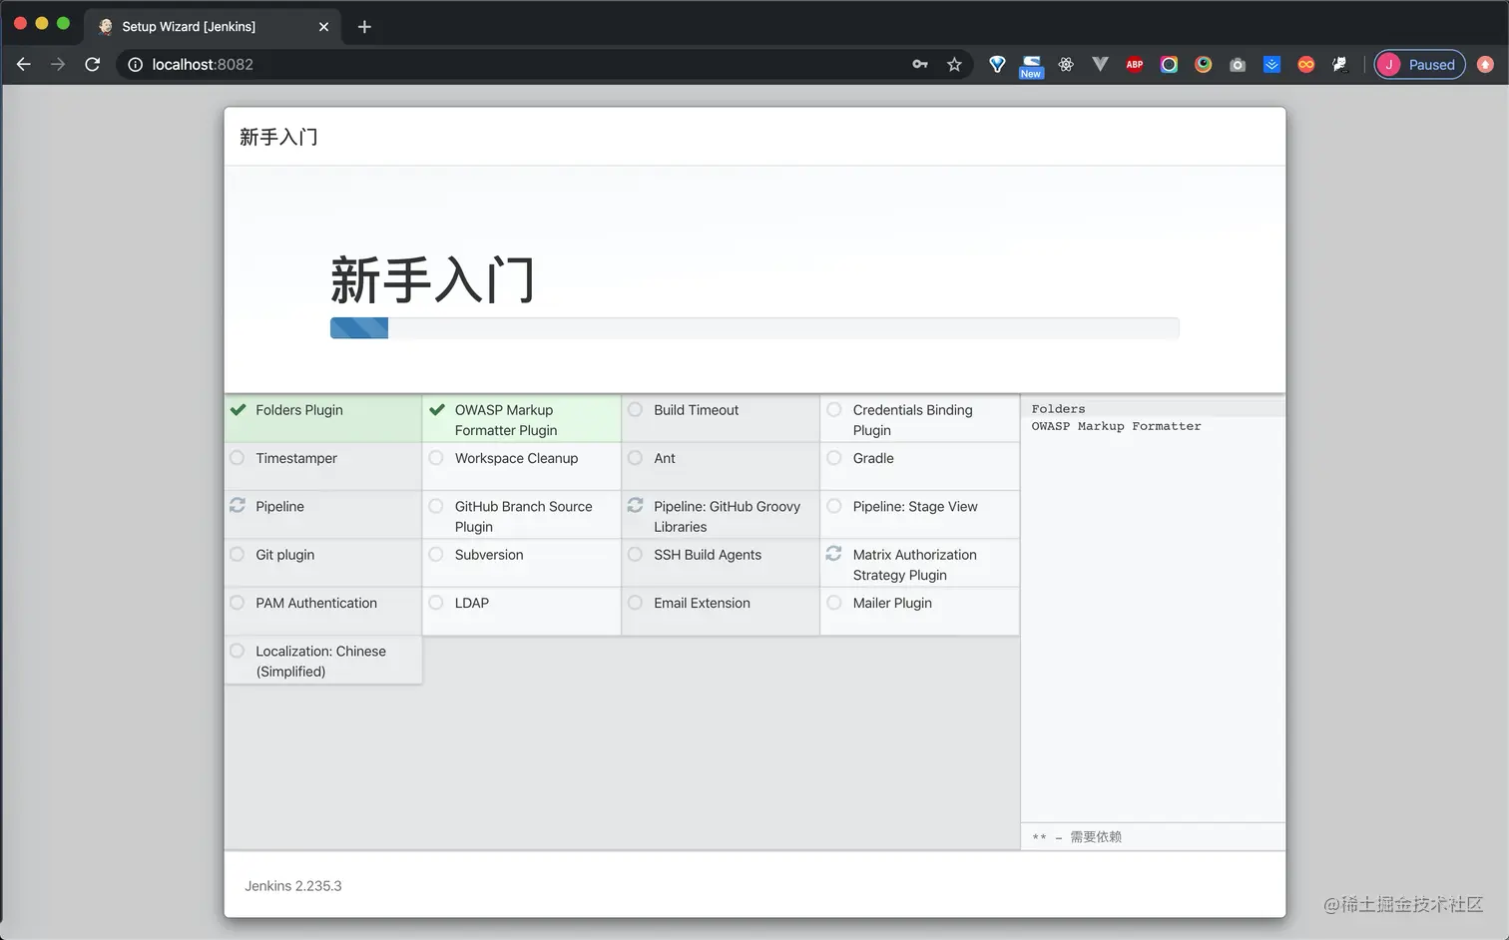Open the extension with the New badge

[x=1031, y=66]
